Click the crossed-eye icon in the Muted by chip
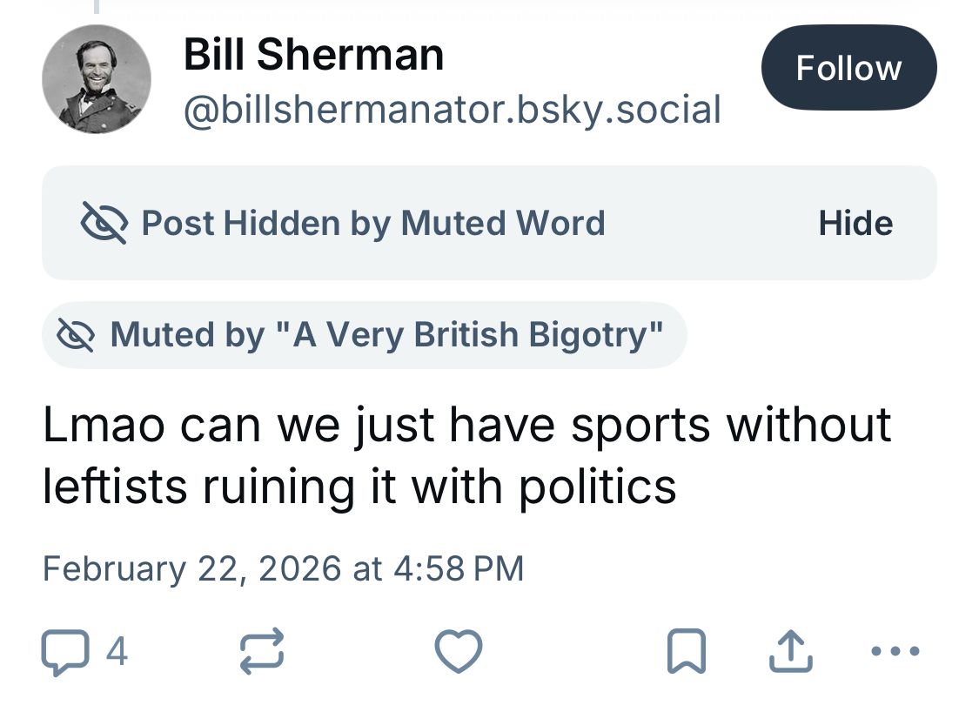979x712 pixels. [x=75, y=334]
